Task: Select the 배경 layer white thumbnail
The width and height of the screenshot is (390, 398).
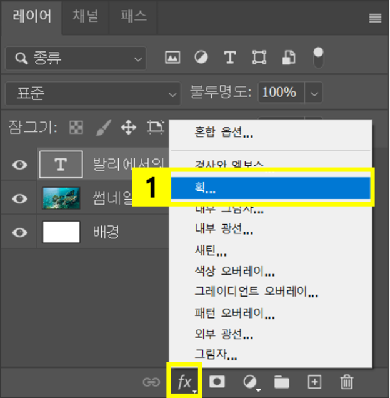Action: click(61, 232)
